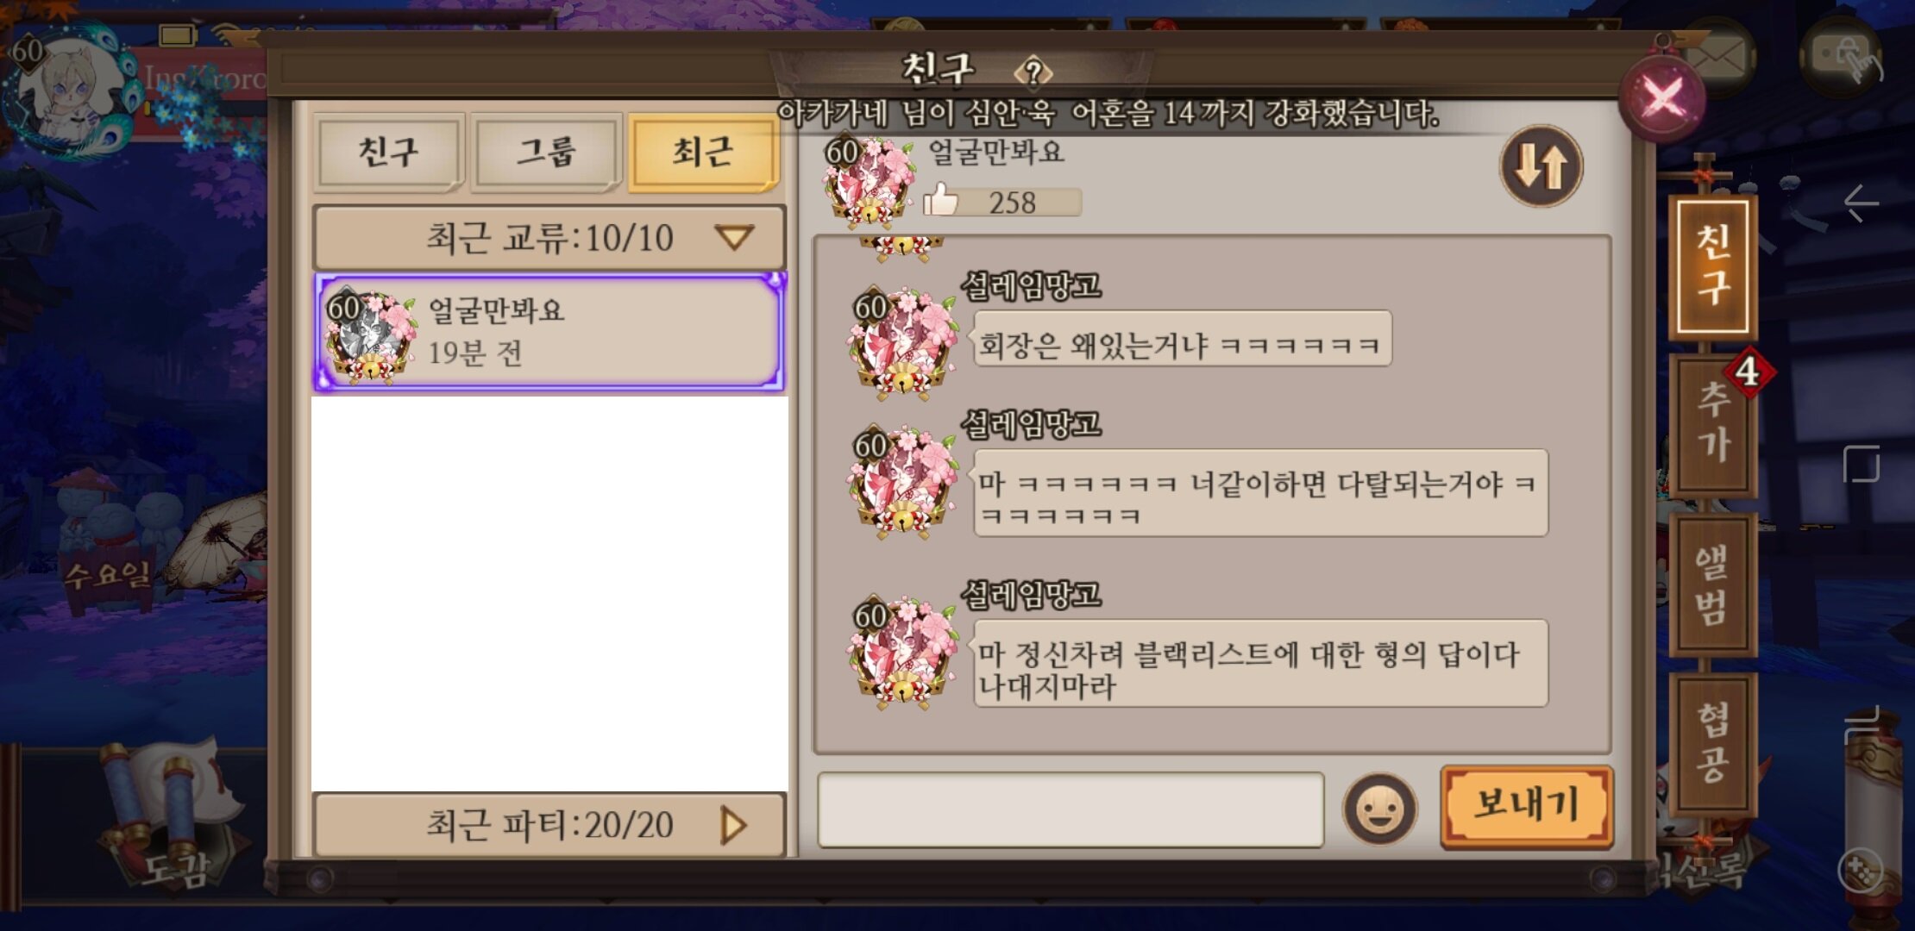Click the swap arrows sort icon
The height and width of the screenshot is (931, 1915).
[x=1541, y=166]
